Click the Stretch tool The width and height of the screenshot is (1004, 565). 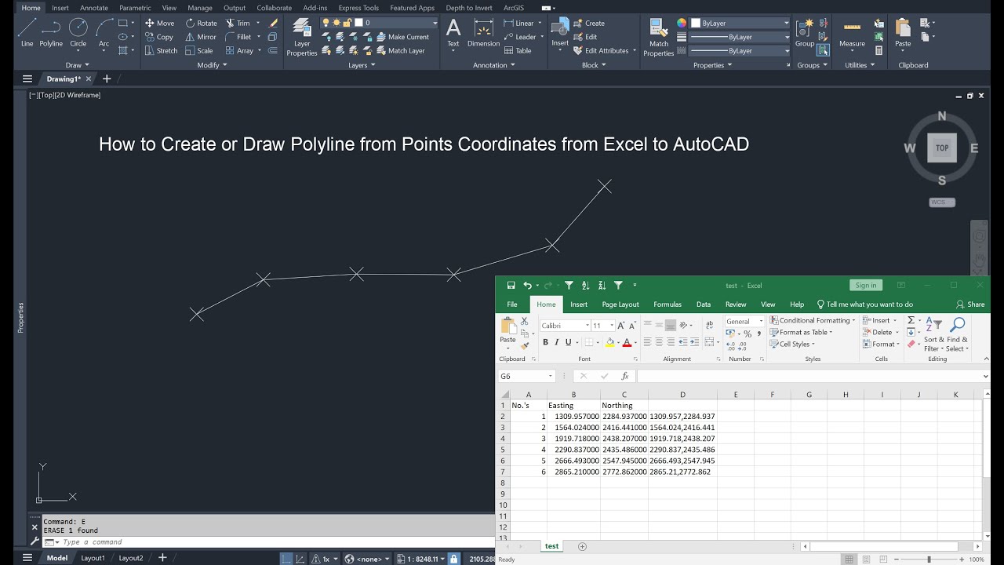click(x=162, y=50)
